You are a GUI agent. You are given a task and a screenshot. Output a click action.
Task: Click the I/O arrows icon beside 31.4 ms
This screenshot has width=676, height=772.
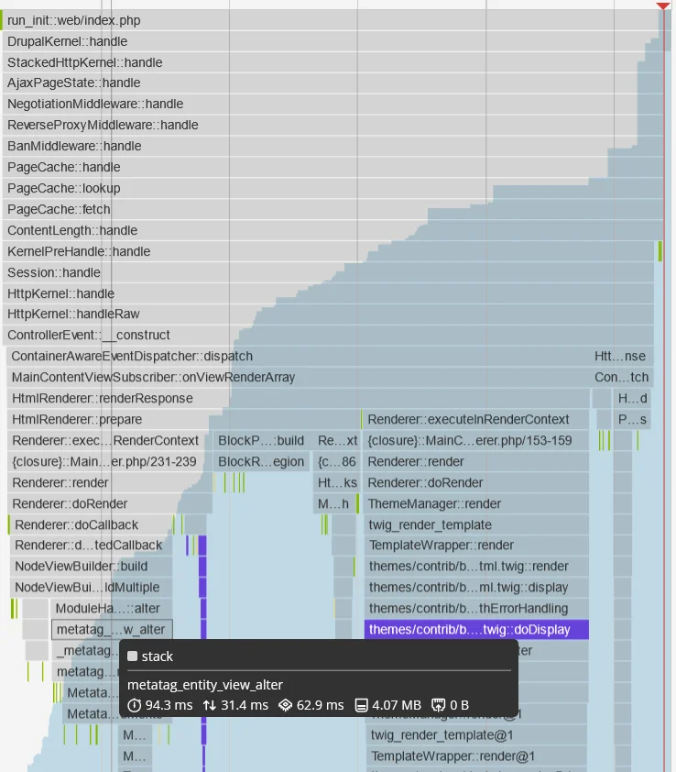tap(209, 705)
